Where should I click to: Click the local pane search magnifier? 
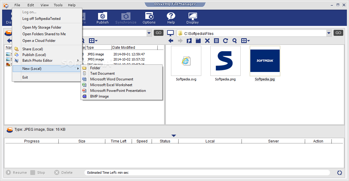tap(234, 41)
